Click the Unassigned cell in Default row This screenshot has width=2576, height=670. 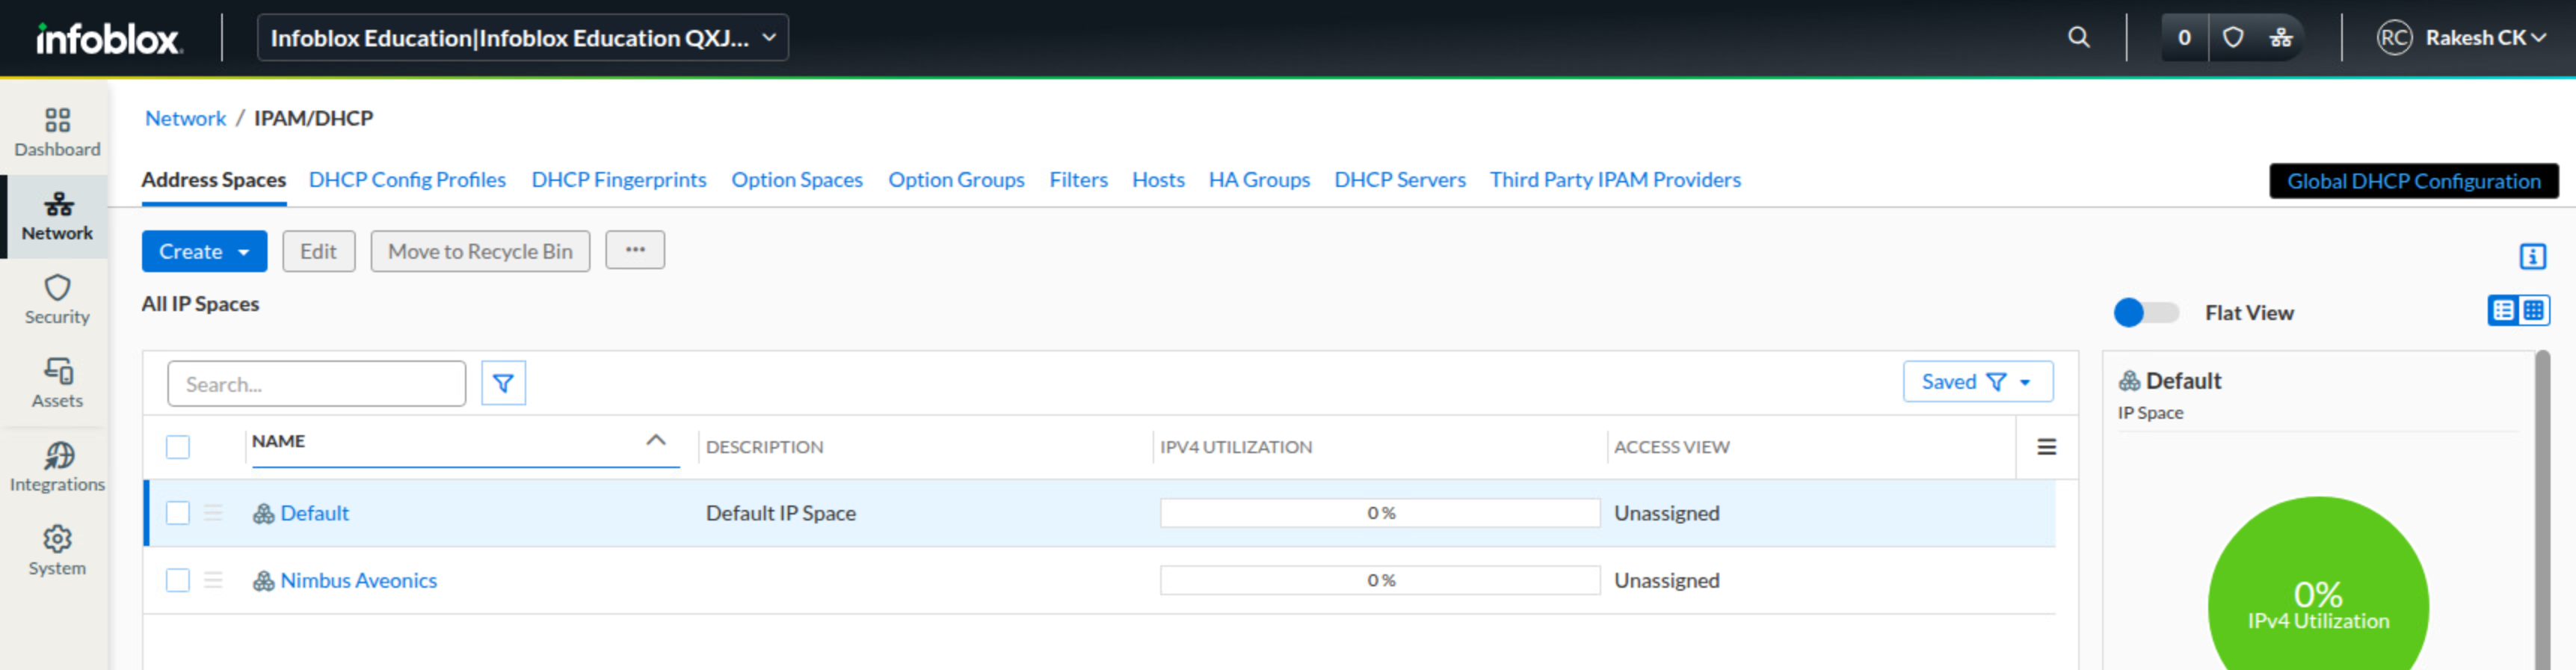1667,513
